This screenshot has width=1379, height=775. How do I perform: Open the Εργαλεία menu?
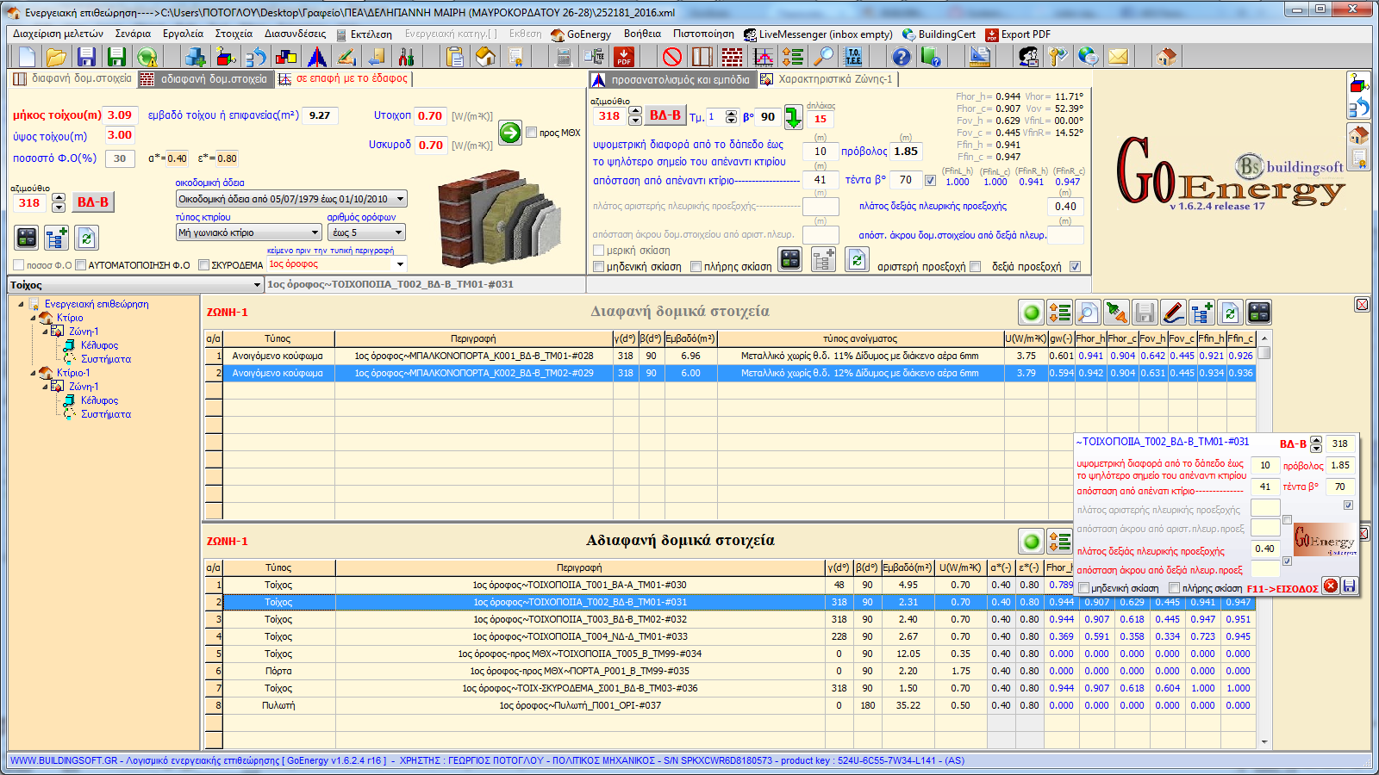(183, 34)
